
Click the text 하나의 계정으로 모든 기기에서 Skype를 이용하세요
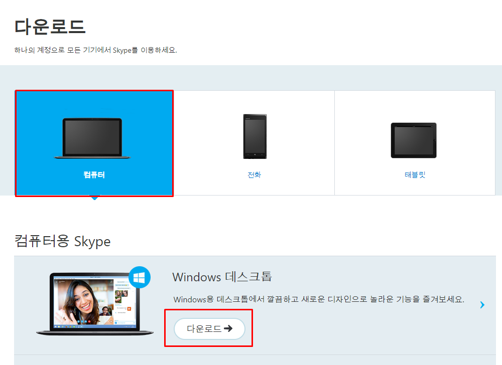(96, 50)
